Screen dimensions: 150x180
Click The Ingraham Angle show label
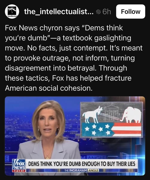click(82, 170)
